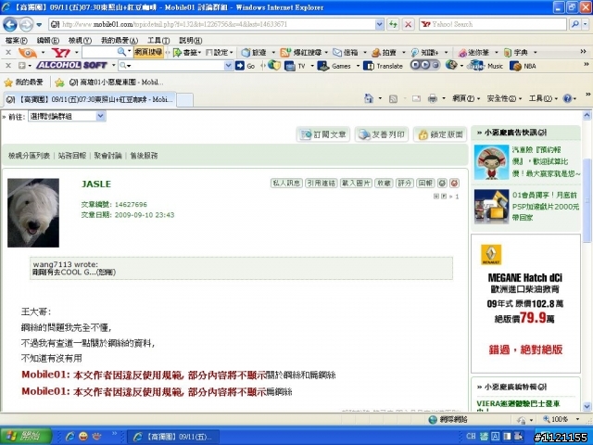Click the 友善列印 button
The image size is (593, 445).
click(x=381, y=134)
